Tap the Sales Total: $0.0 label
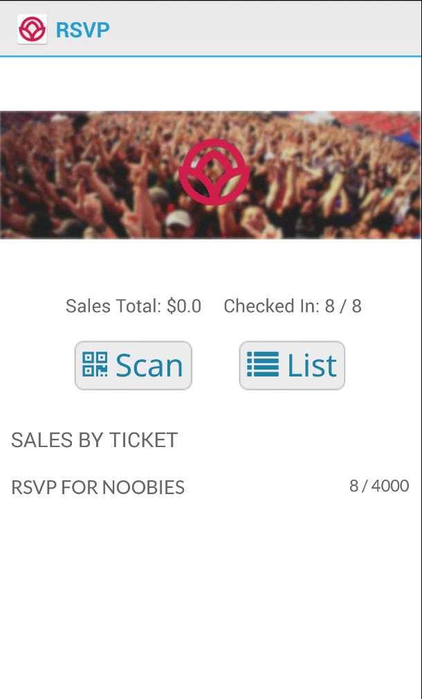The width and height of the screenshot is (422, 699). pos(133,306)
